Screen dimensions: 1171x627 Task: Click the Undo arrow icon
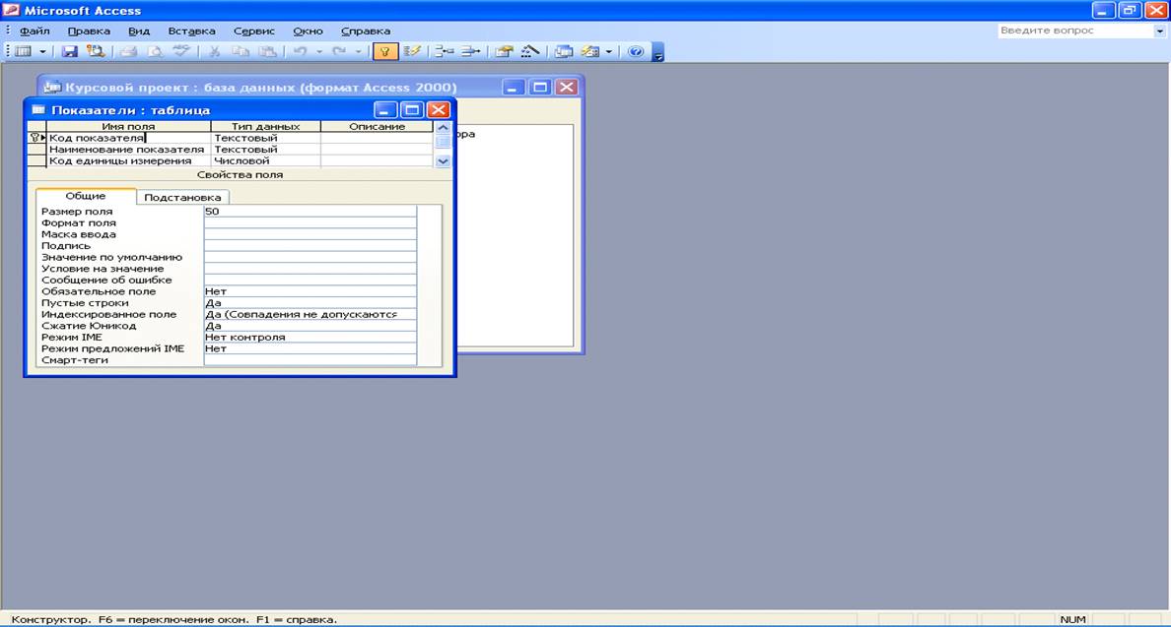pyautogui.click(x=301, y=51)
